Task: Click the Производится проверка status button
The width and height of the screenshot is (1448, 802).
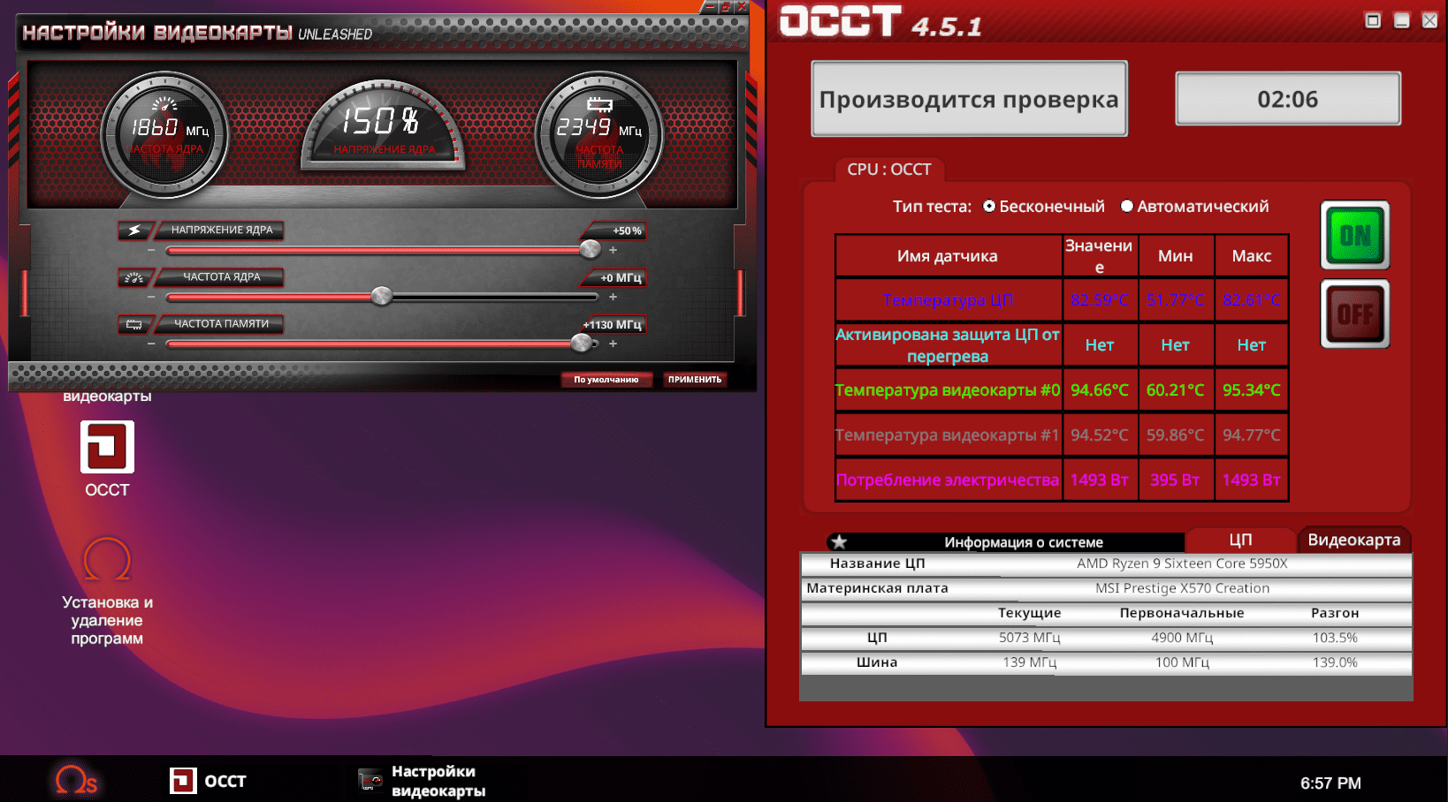Action: (x=970, y=99)
